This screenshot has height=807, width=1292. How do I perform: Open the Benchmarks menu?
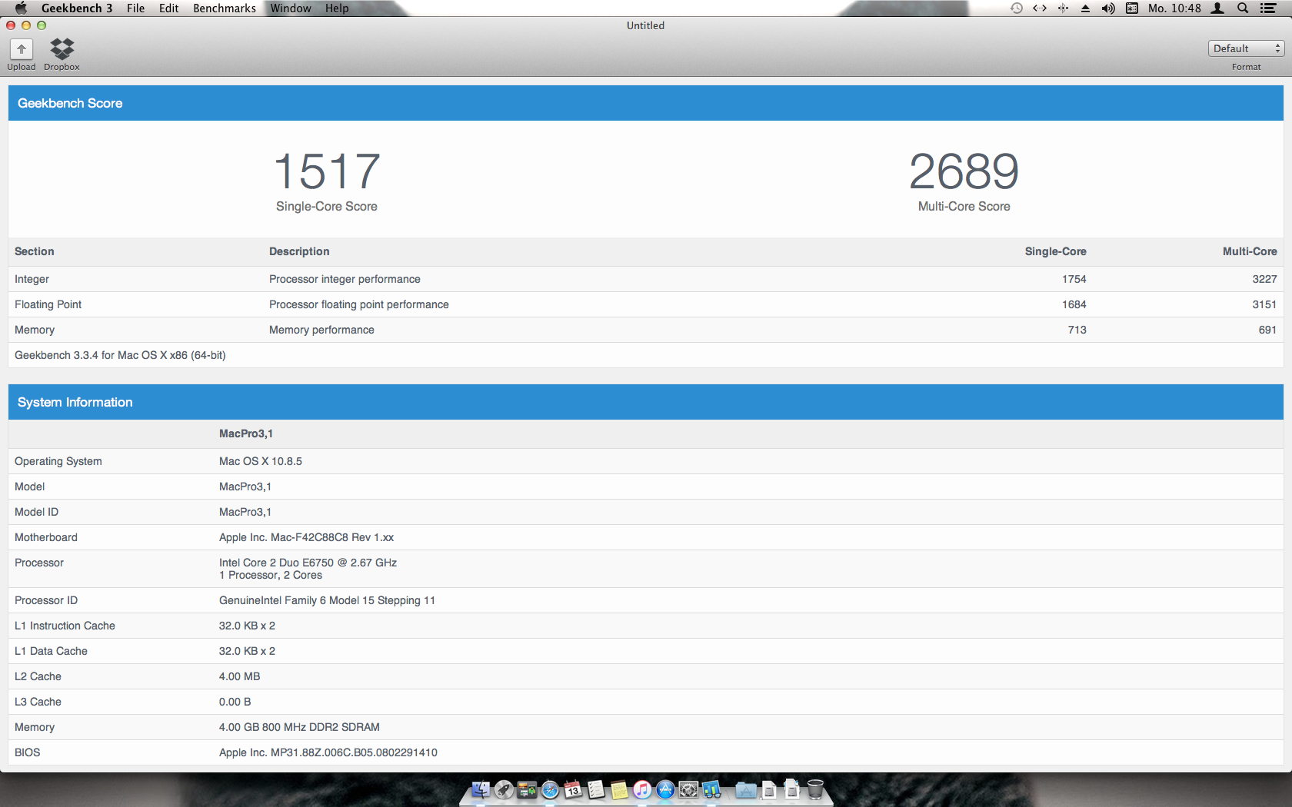pyautogui.click(x=225, y=8)
